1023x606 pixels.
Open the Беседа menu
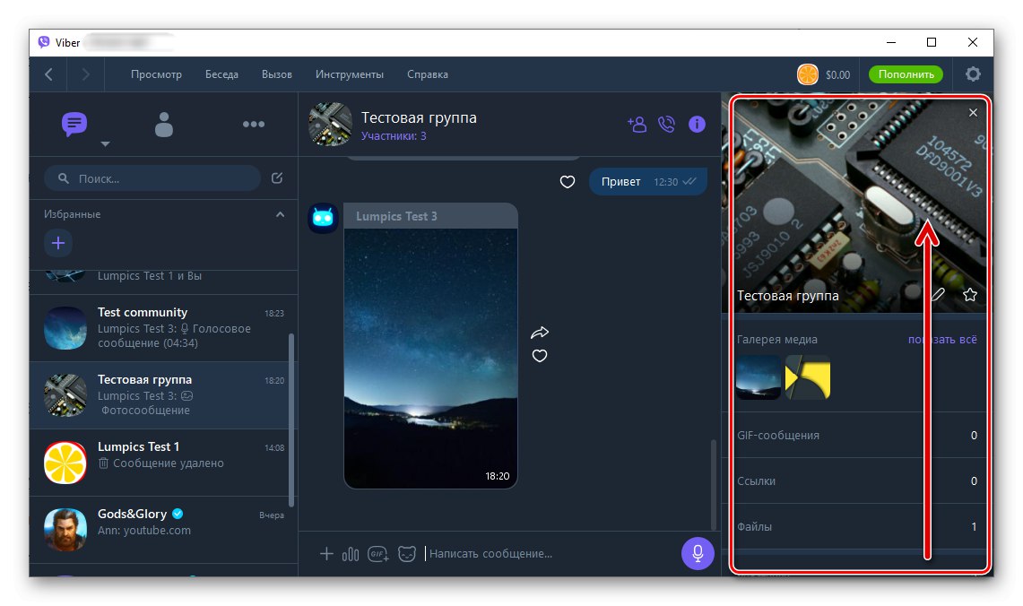221,74
